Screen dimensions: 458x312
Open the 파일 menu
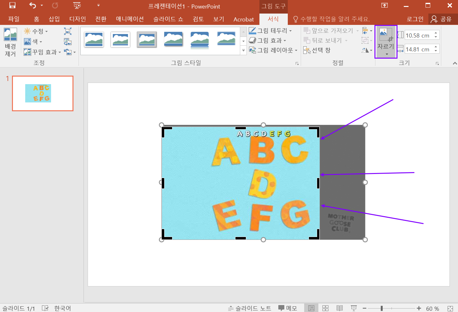tap(14, 19)
